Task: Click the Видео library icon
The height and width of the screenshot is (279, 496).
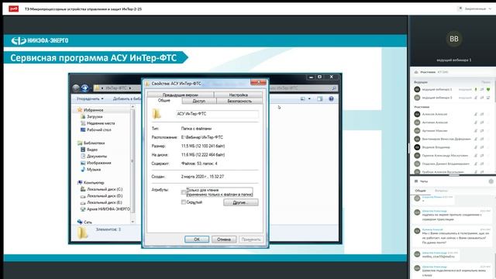Action: point(83,150)
